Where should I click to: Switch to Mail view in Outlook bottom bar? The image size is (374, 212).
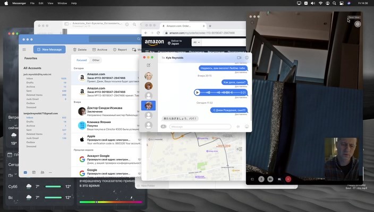tap(25, 172)
